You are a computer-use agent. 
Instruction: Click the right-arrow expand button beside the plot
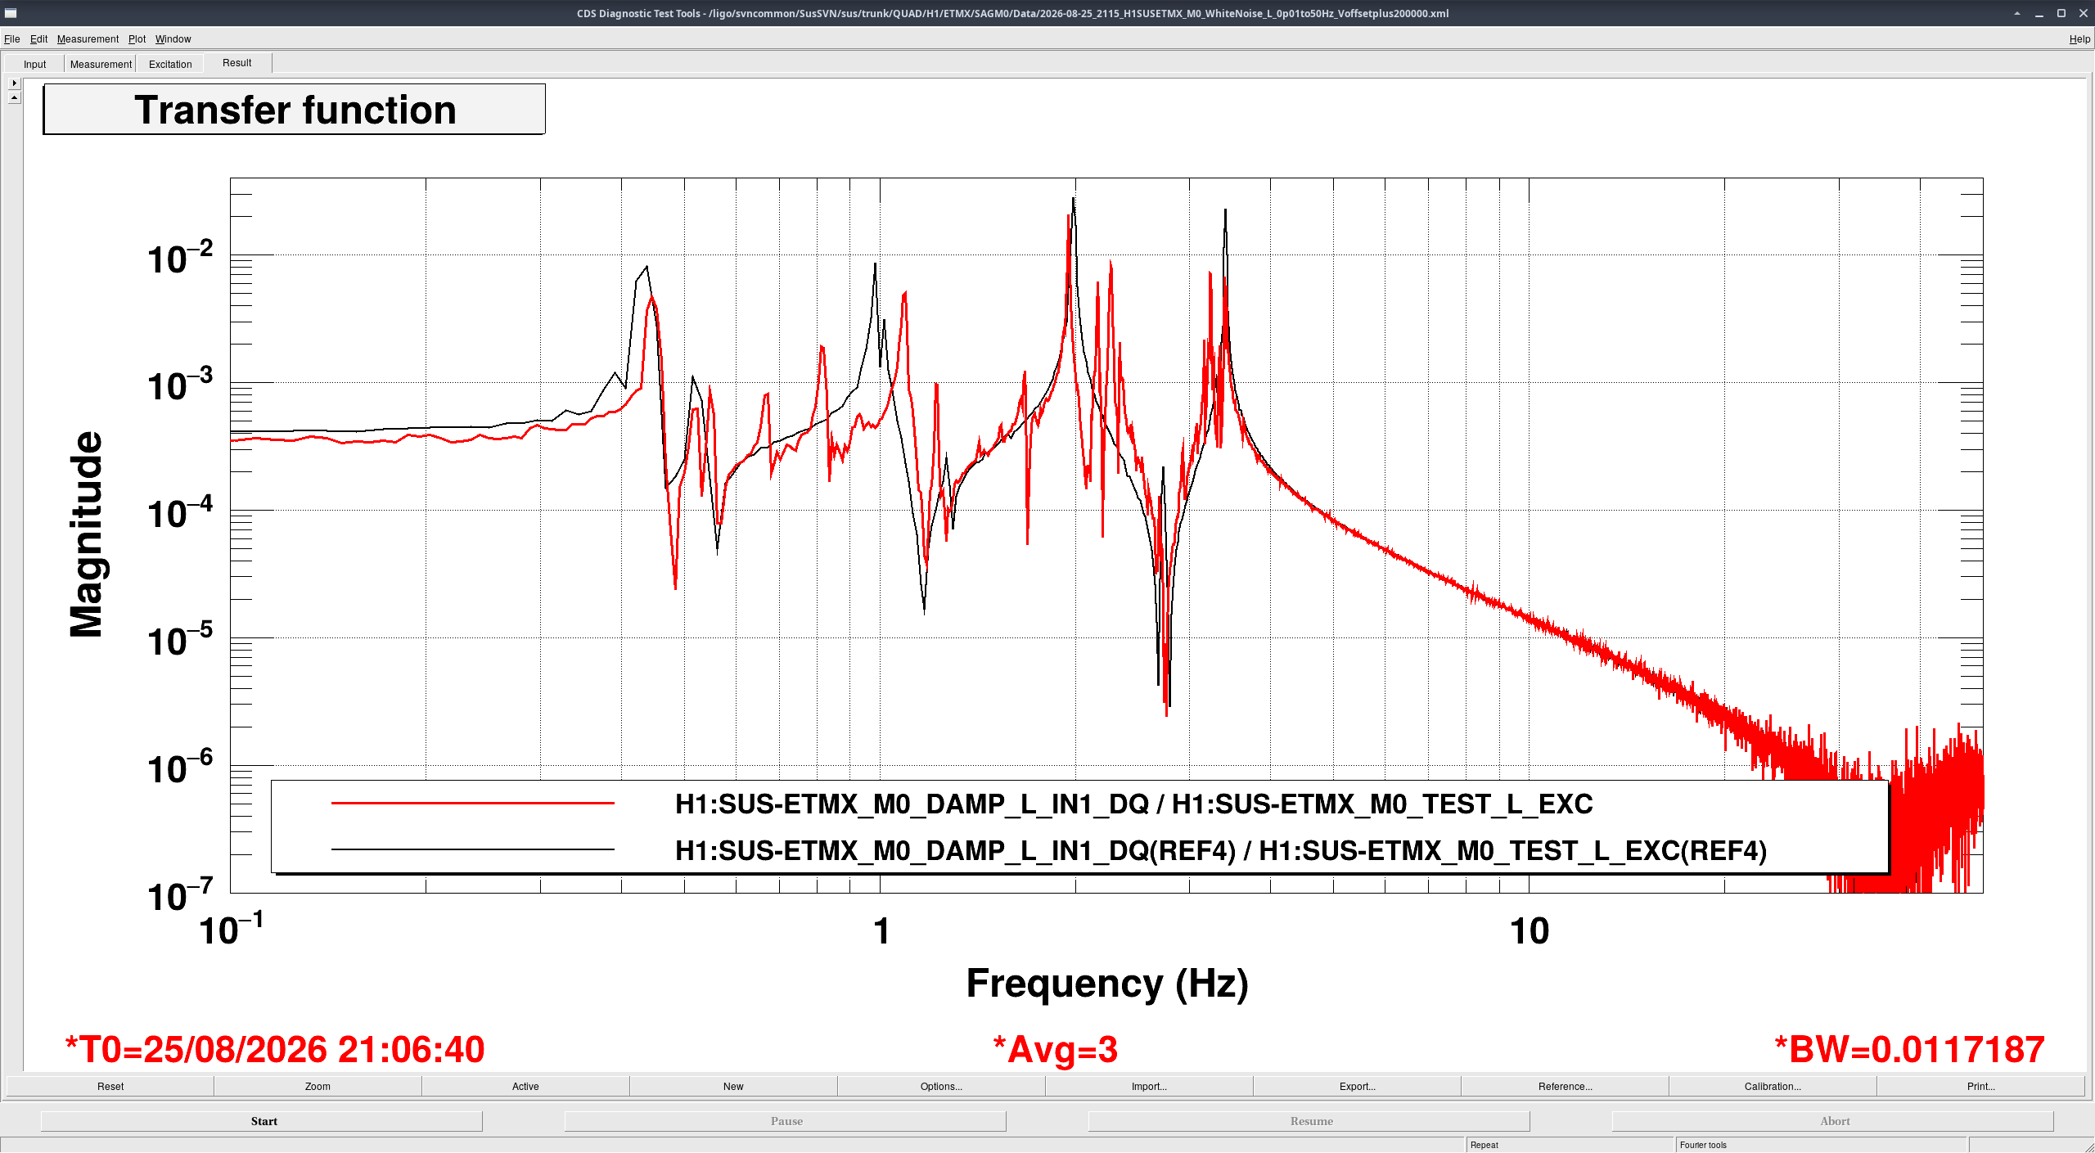(x=14, y=83)
